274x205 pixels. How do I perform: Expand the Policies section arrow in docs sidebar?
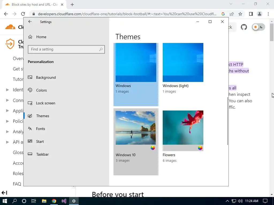(7, 121)
